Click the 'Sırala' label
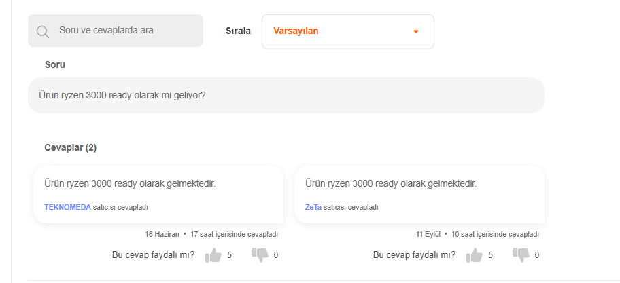Screen dimensions: 620x283 coord(238,31)
